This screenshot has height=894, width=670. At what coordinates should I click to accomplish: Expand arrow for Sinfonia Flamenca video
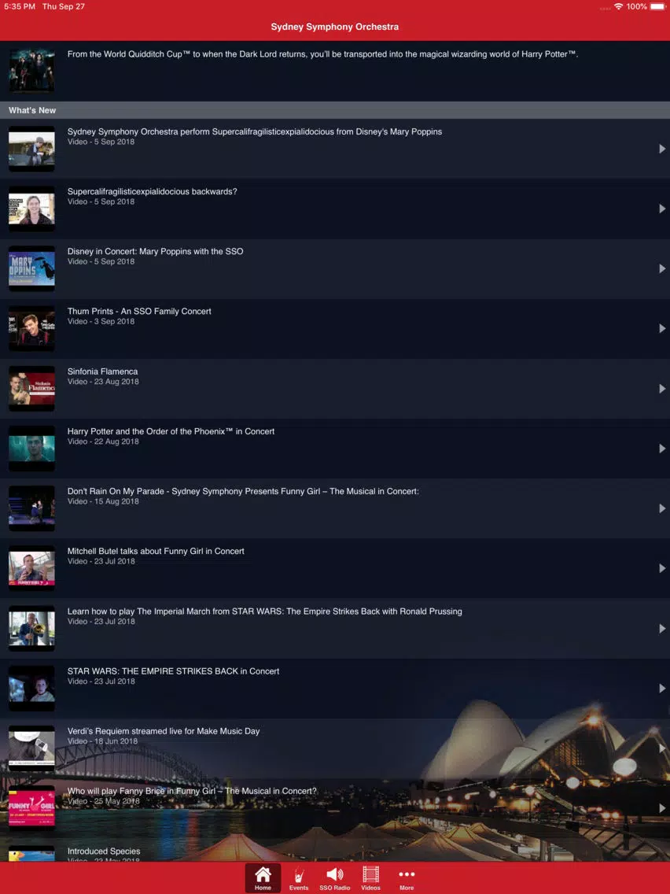click(662, 389)
